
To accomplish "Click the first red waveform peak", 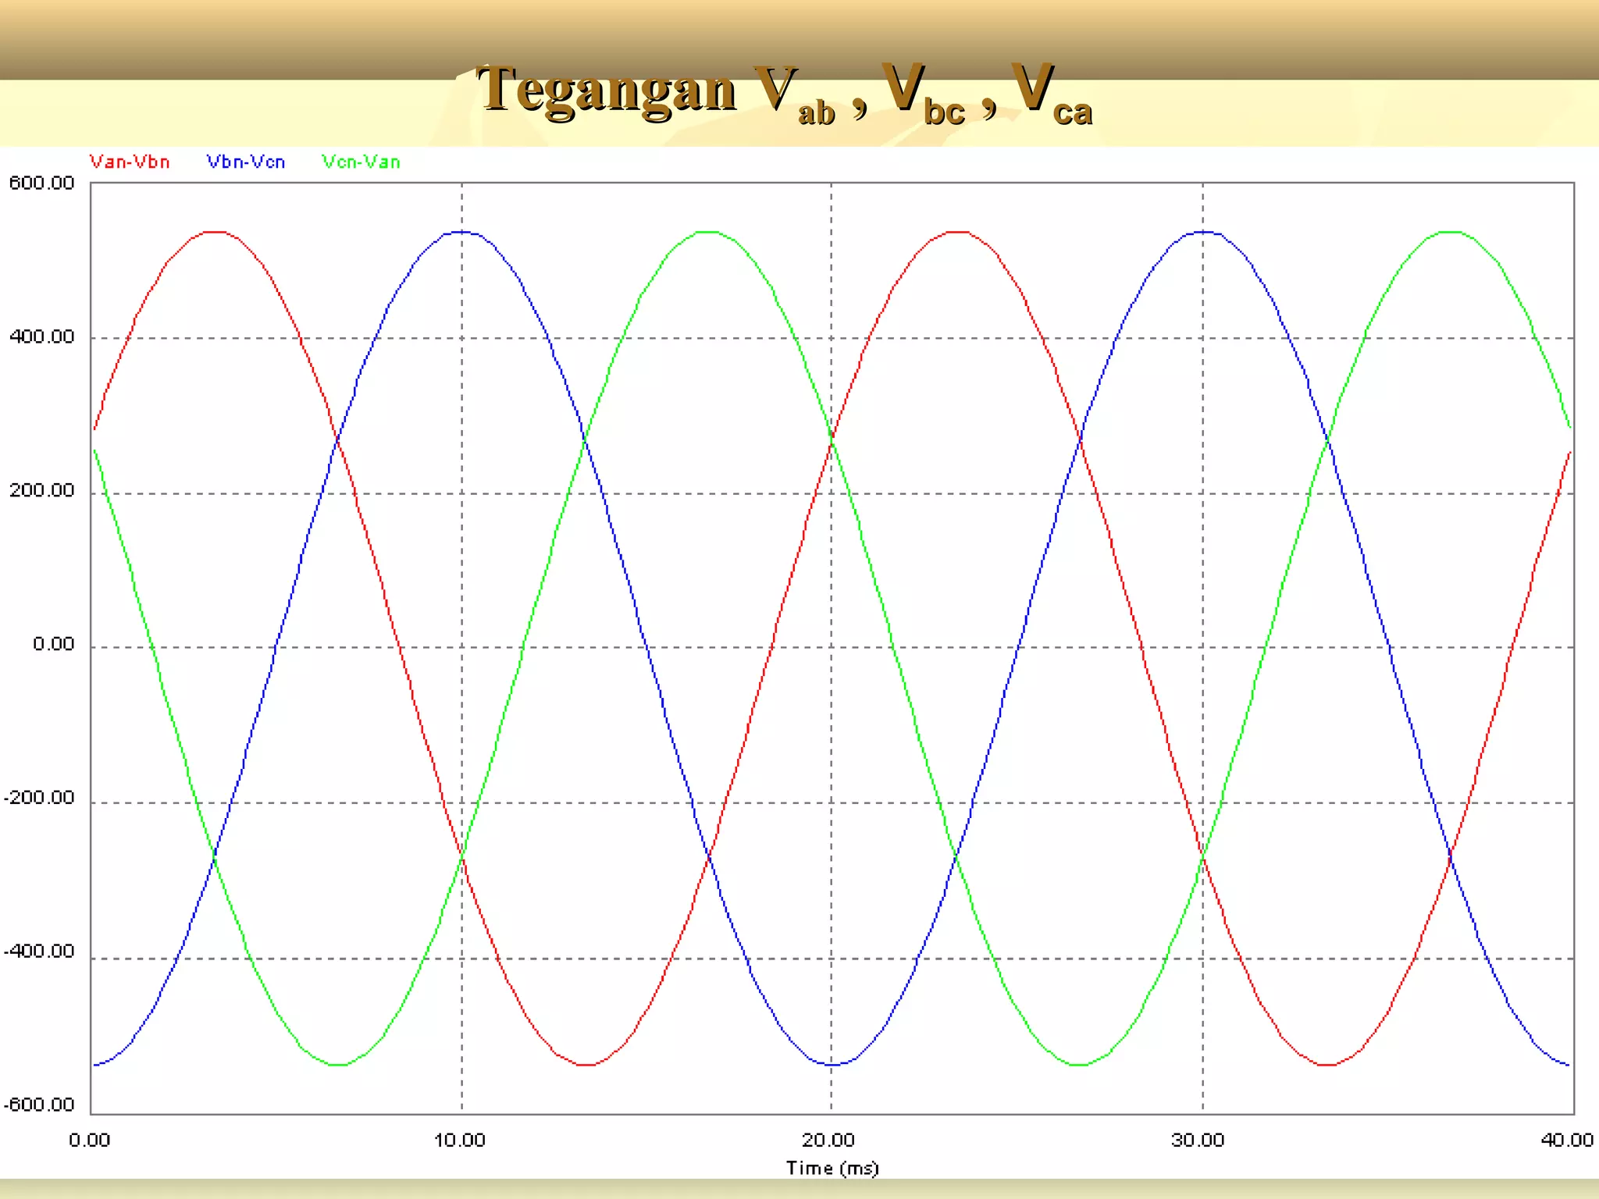I will 215,232.
